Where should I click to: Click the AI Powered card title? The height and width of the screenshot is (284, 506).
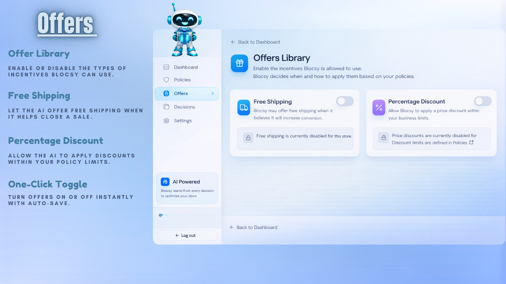coord(186,182)
